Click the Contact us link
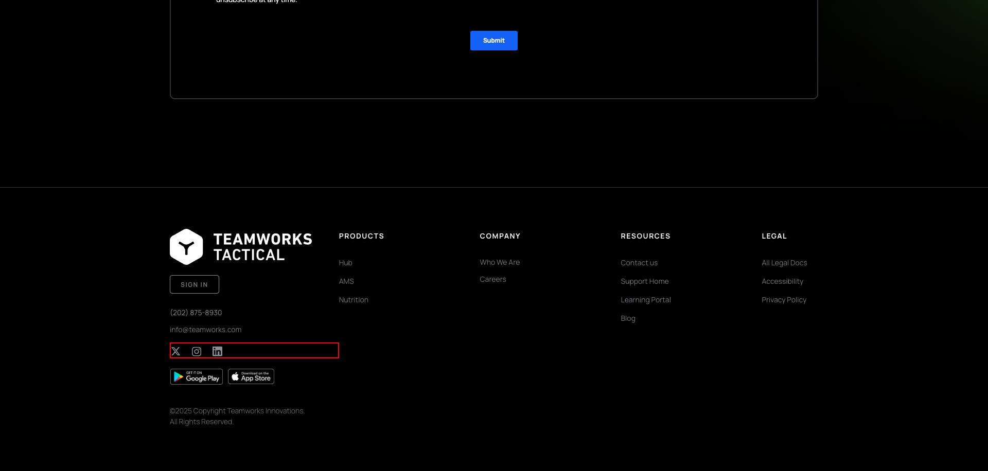988x471 pixels. (x=639, y=263)
